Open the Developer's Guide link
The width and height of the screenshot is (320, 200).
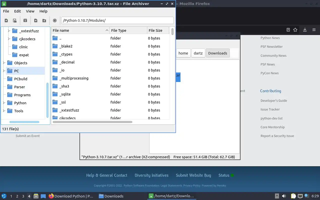274,101
